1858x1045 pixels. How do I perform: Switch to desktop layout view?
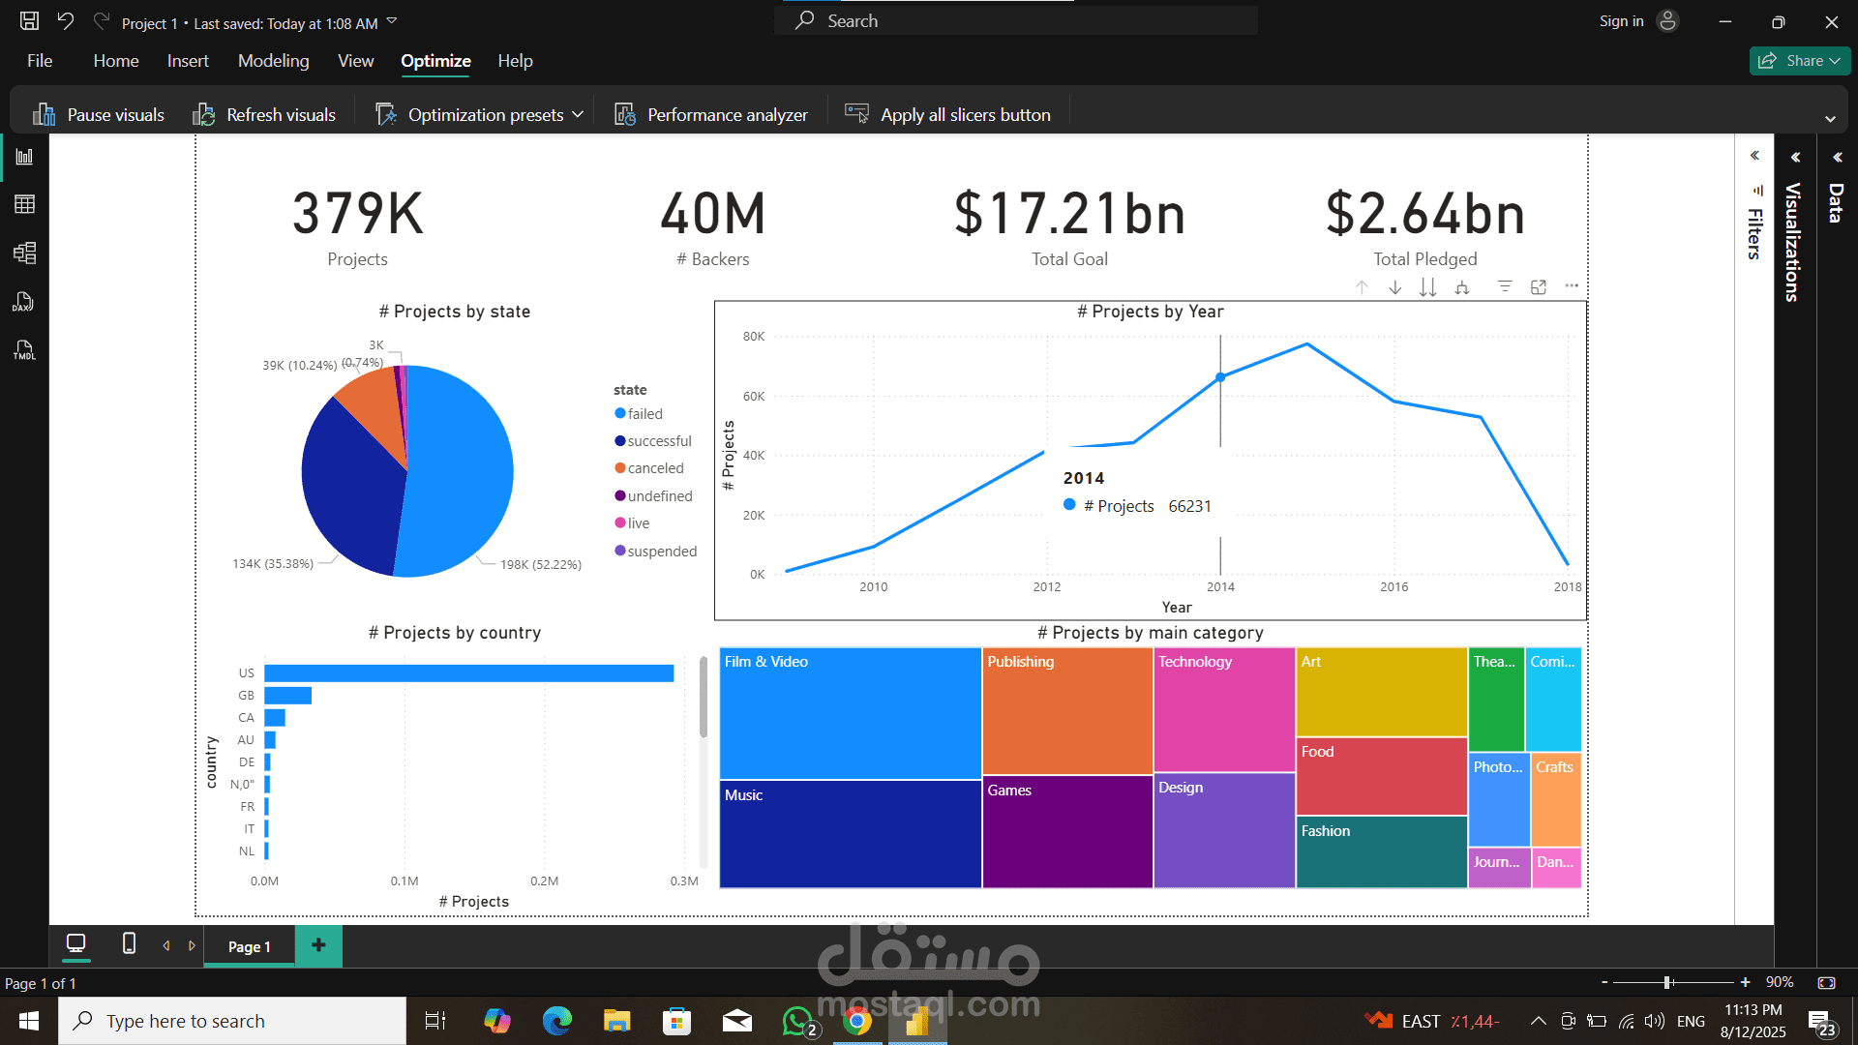[75, 943]
